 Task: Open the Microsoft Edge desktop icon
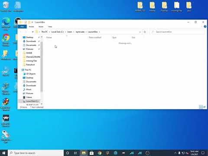coord(6,24)
